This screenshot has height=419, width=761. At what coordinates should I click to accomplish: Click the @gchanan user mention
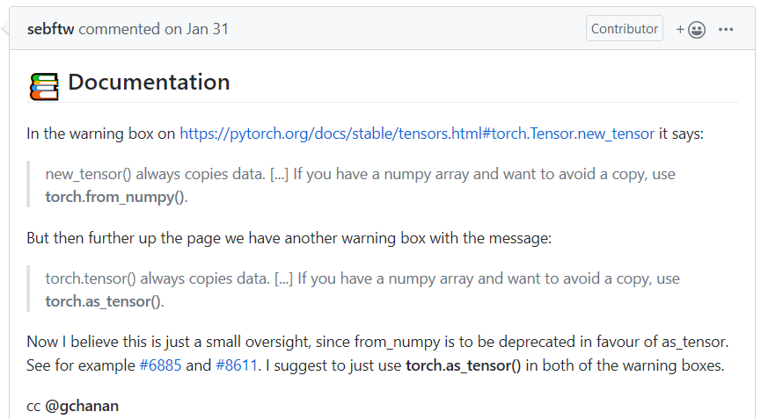[82, 406]
